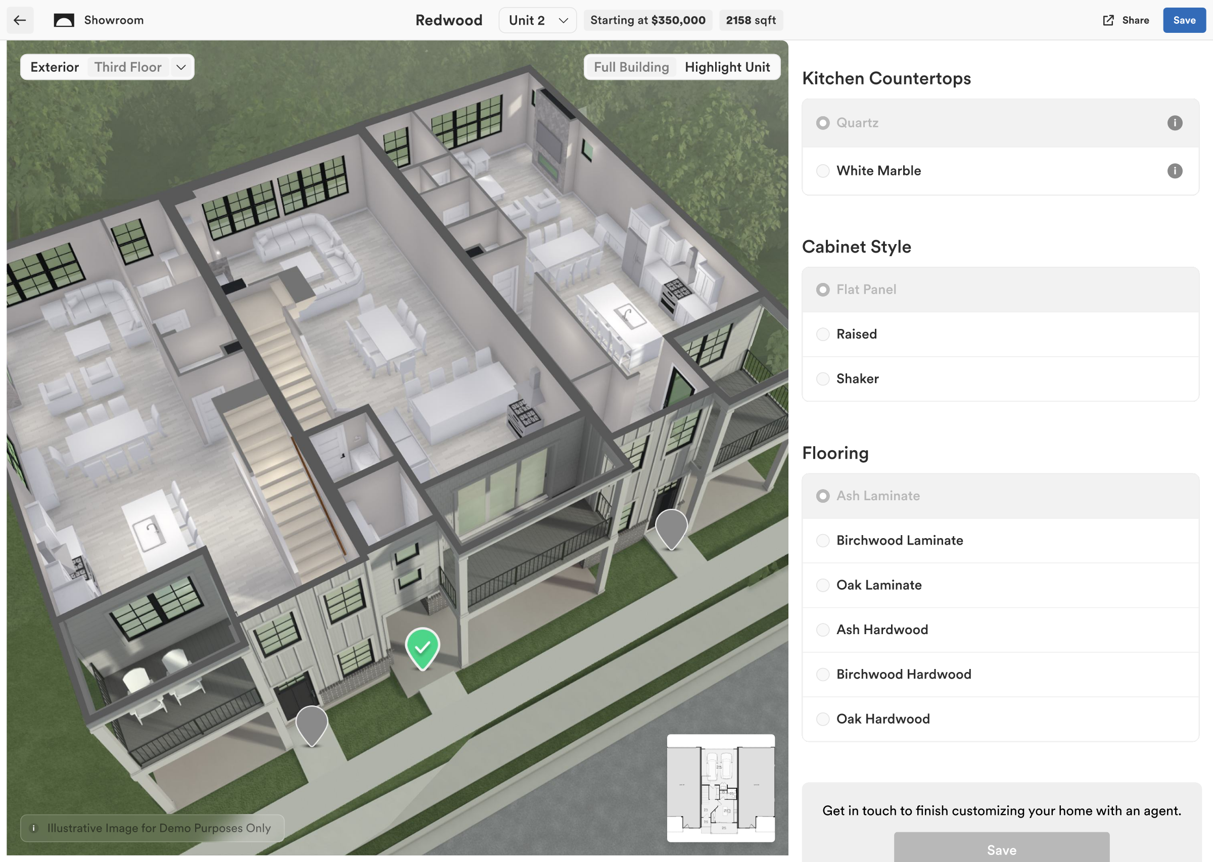Click the Showroom logo icon

click(64, 20)
